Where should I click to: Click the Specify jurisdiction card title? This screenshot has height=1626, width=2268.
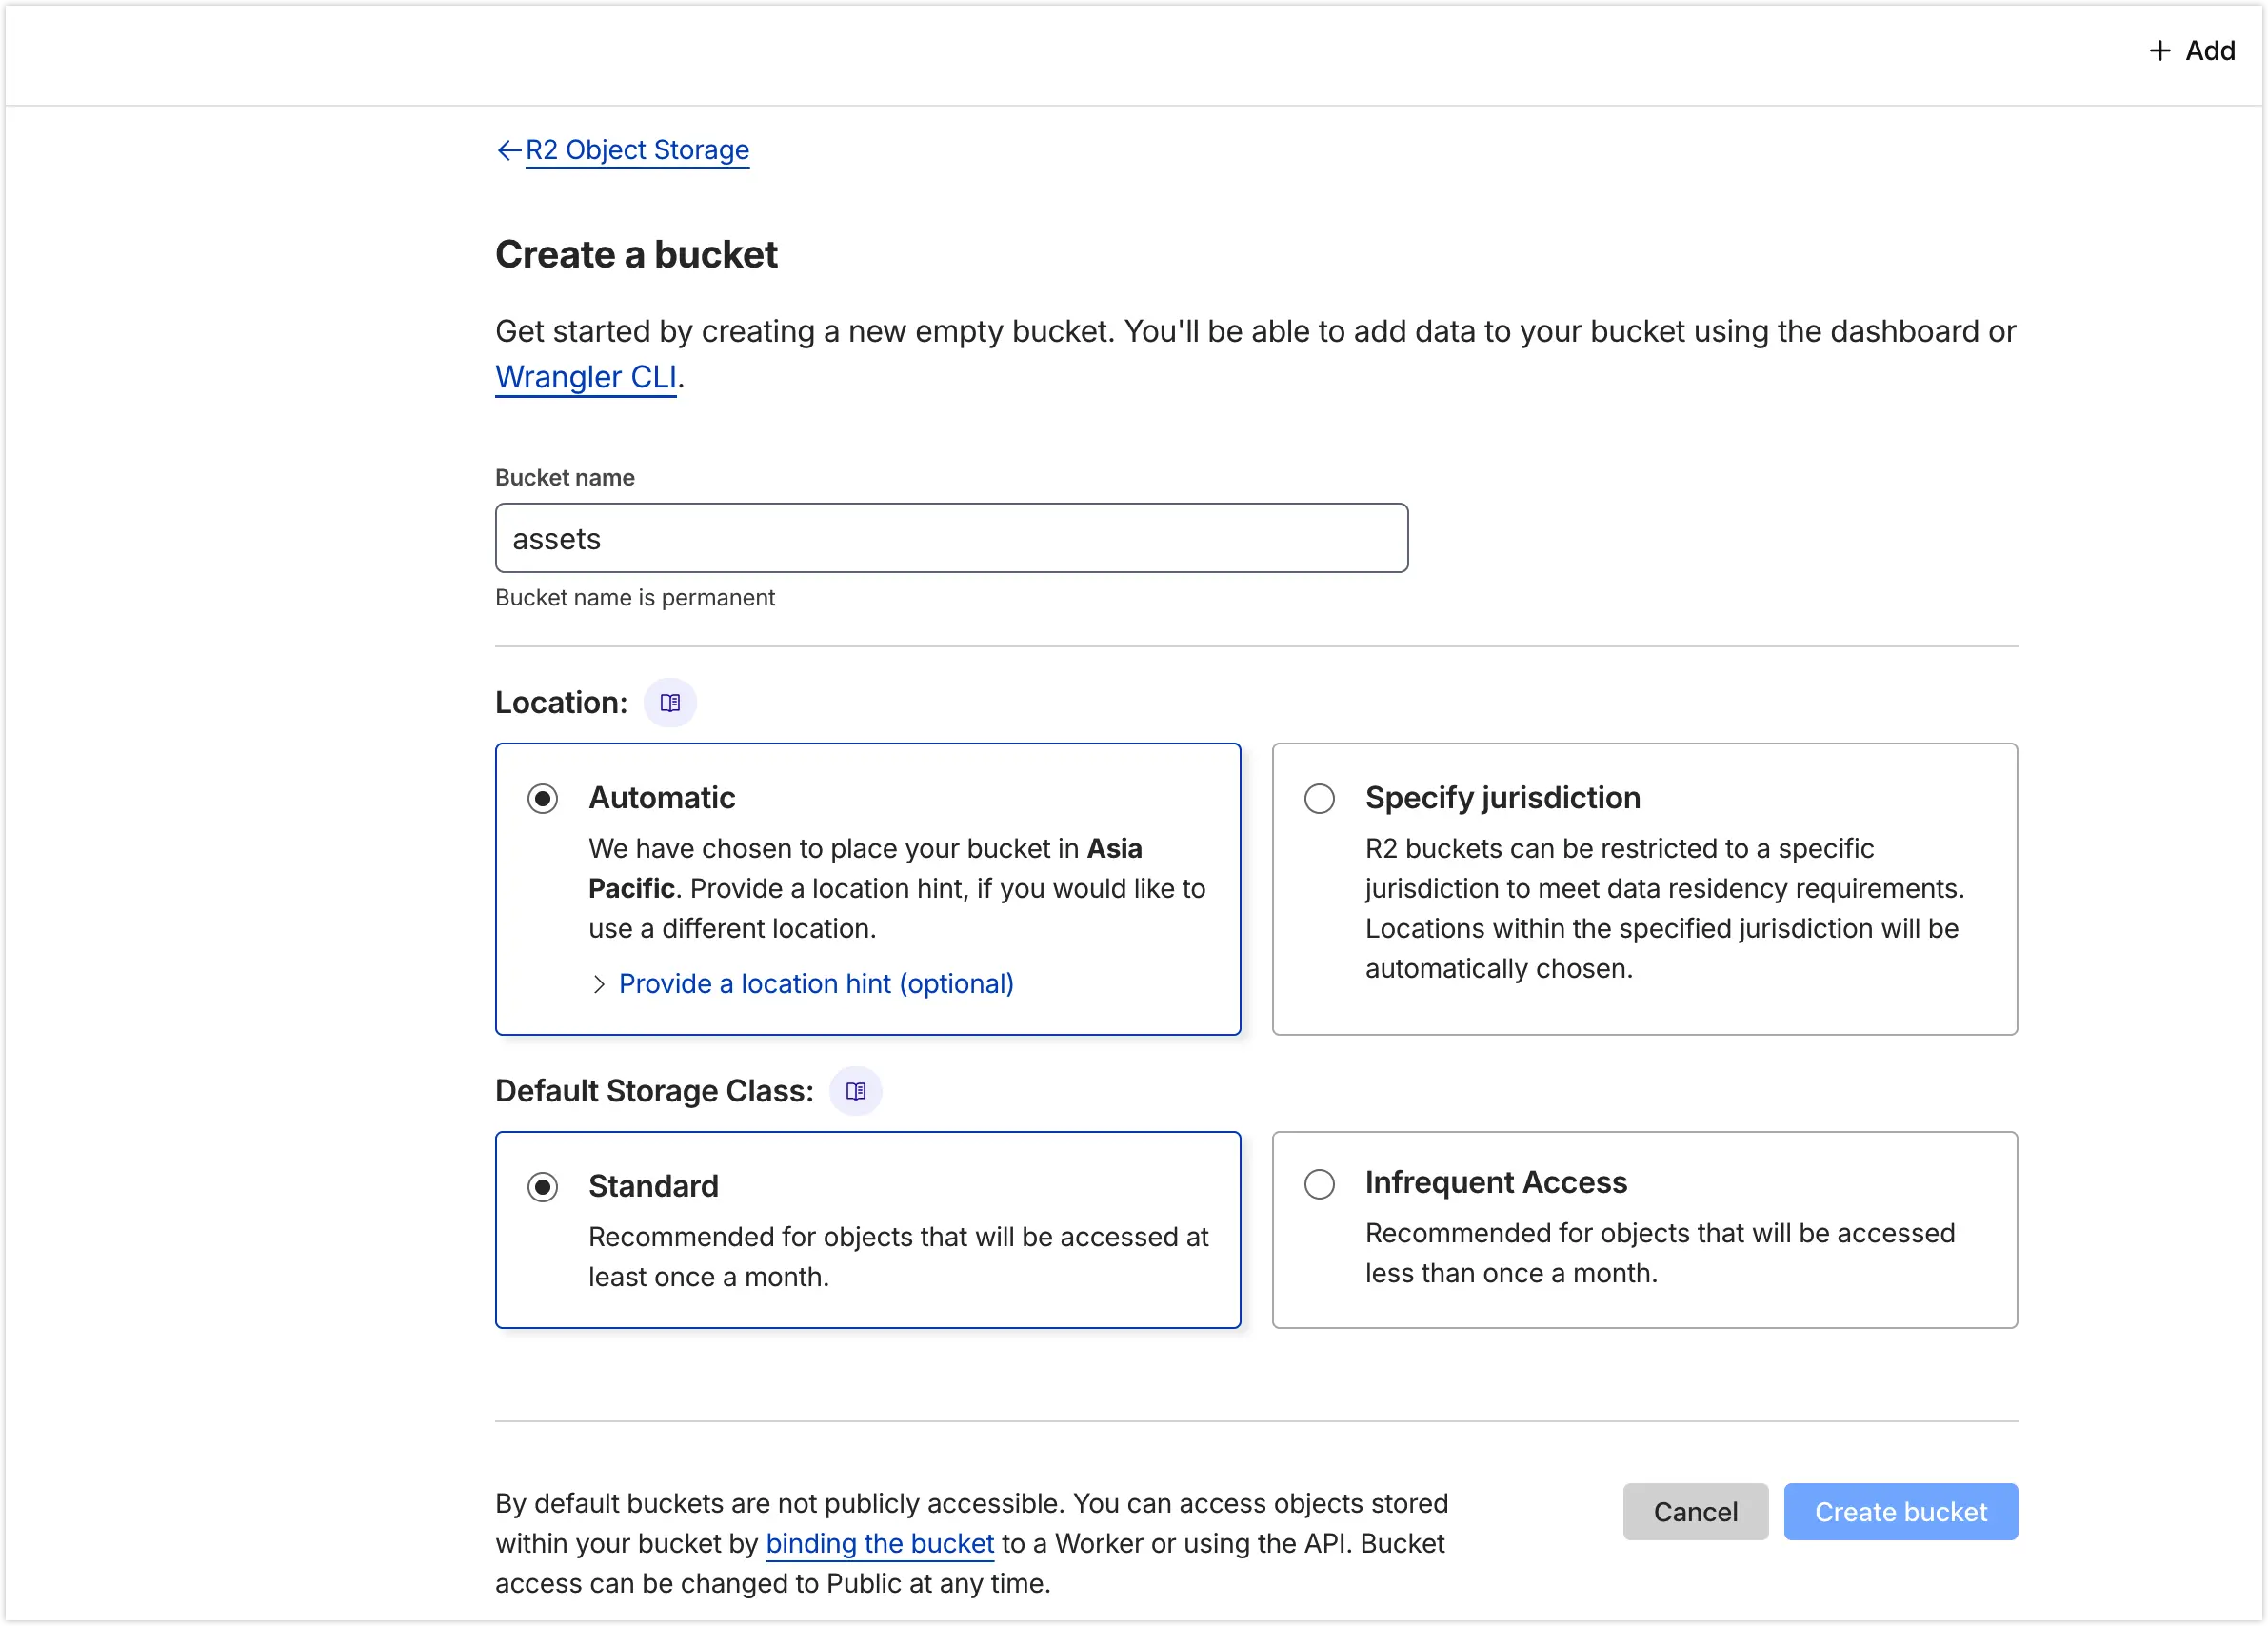coord(1502,798)
